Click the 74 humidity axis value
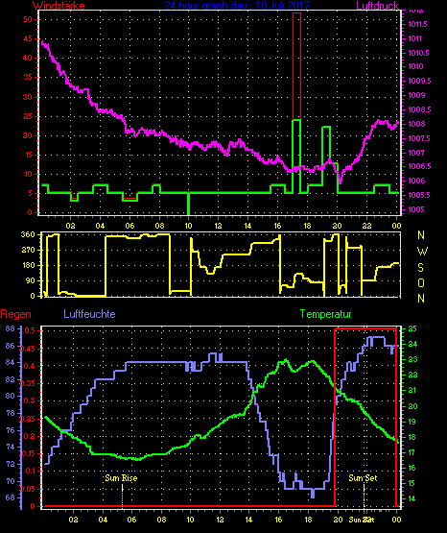The width and height of the screenshot is (447, 533). pos(11,447)
